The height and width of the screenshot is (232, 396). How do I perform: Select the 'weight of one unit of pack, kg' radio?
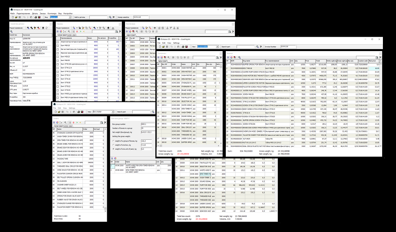(x=113, y=149)
